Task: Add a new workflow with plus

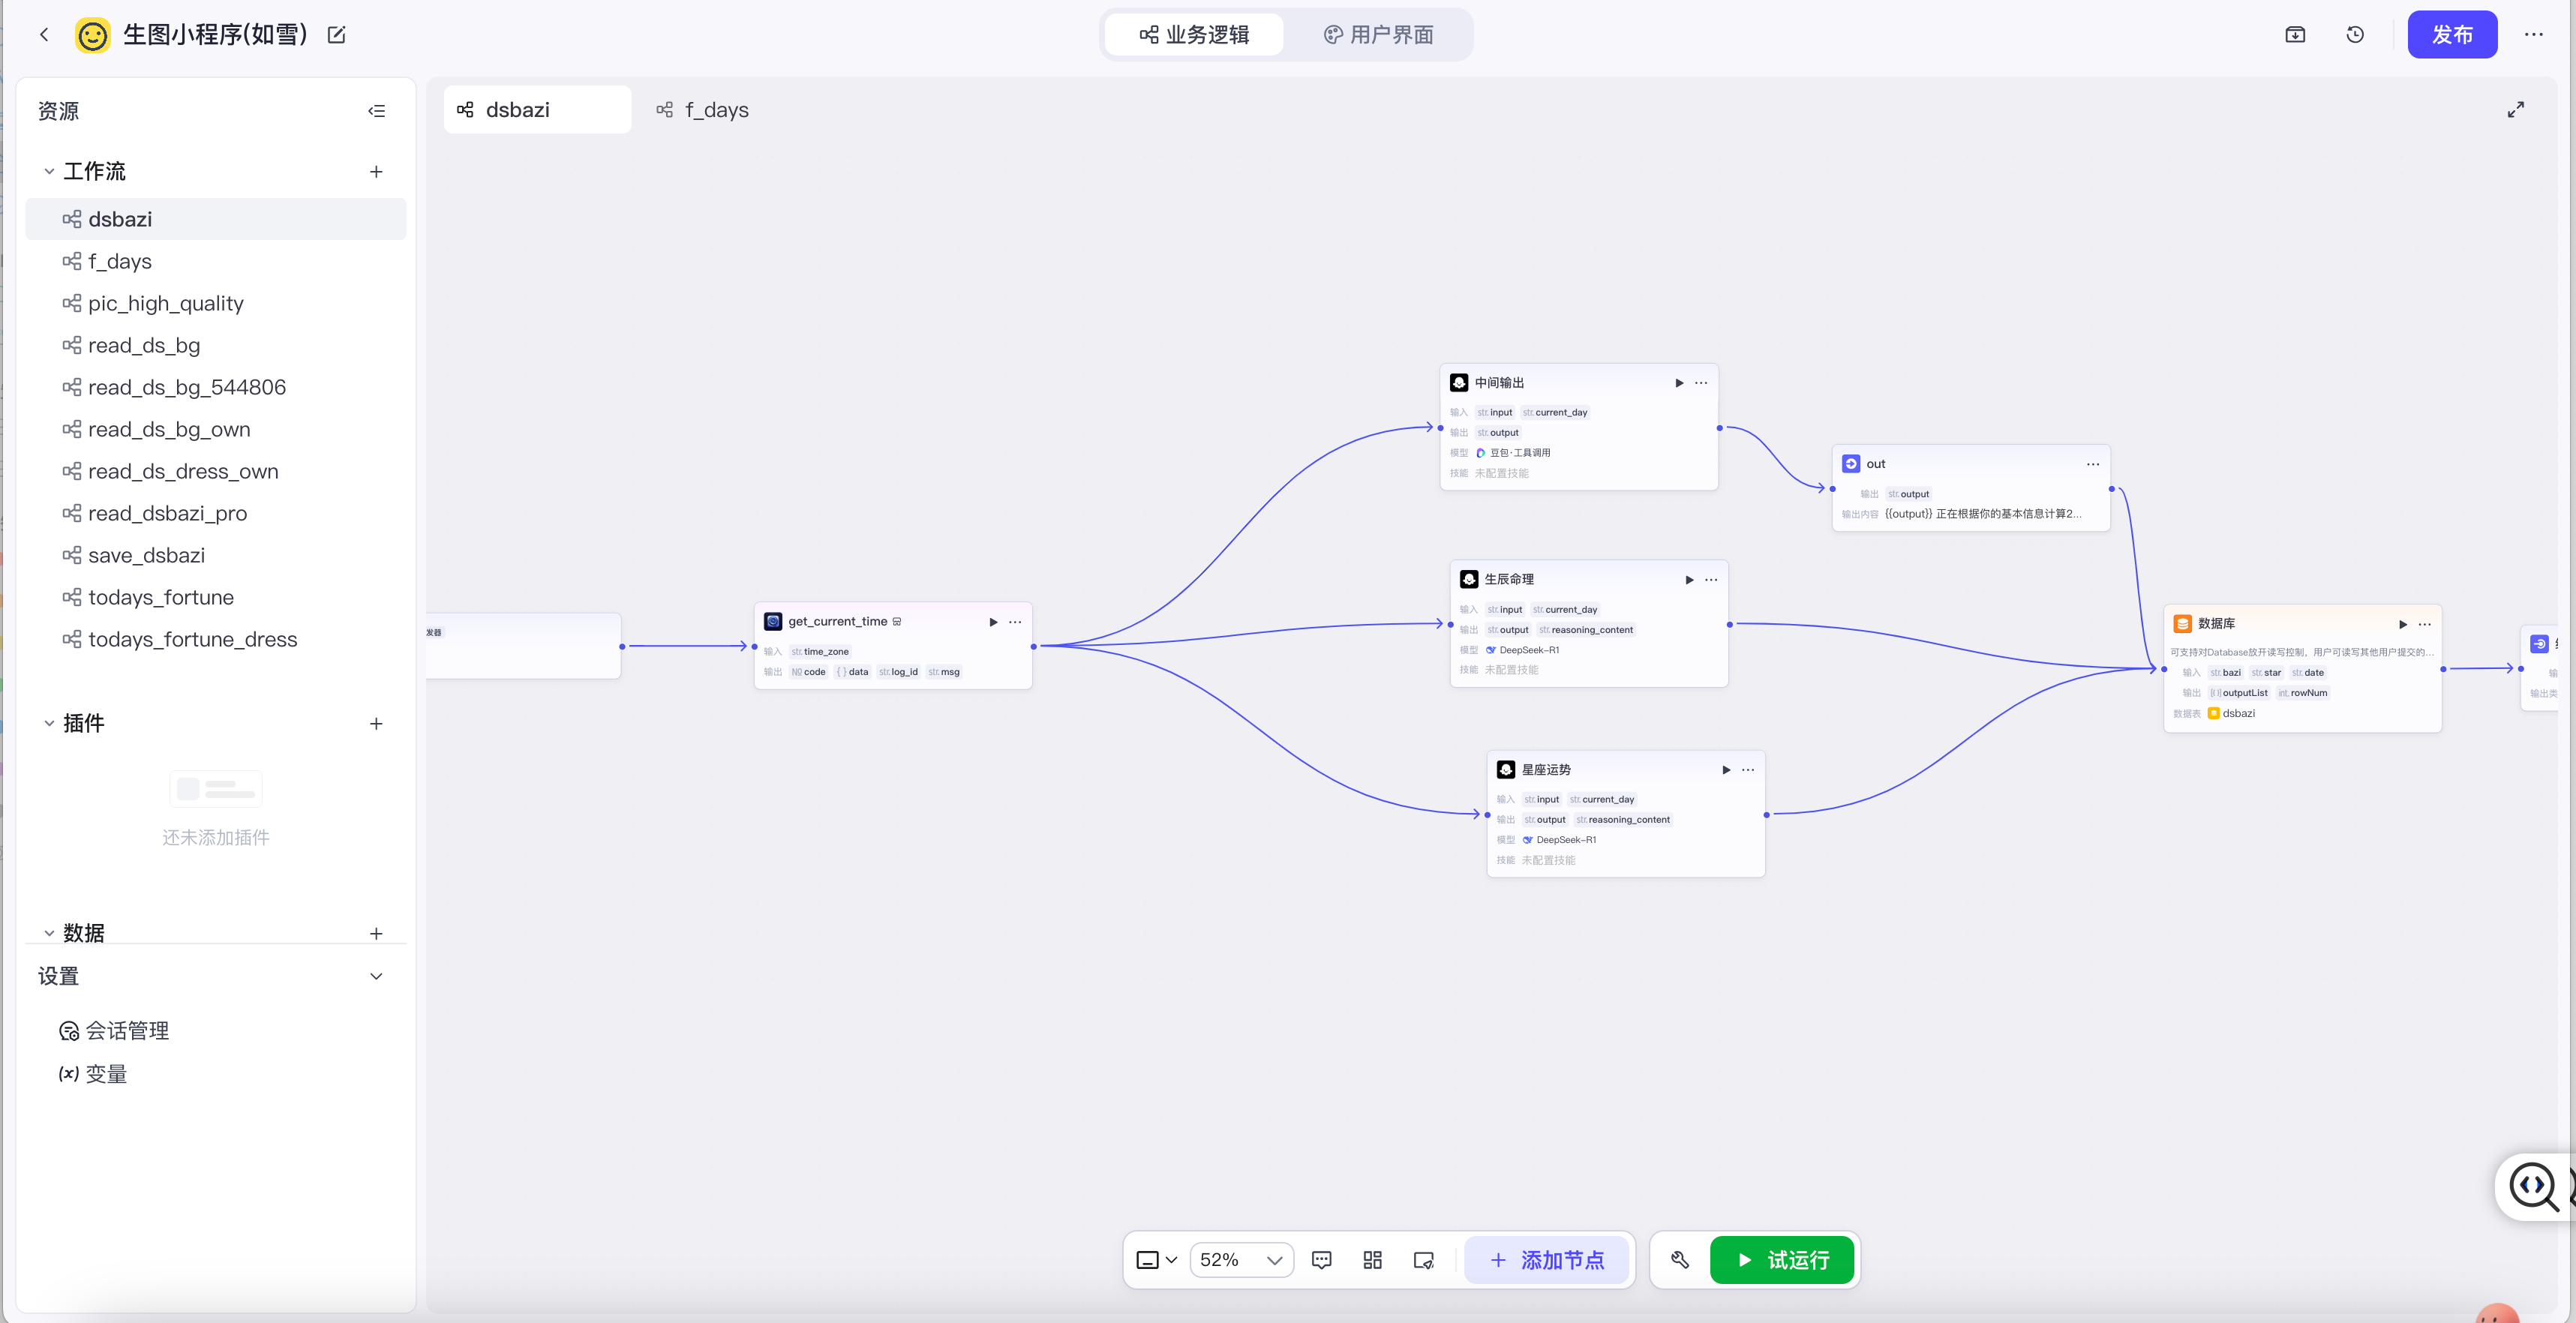Action: point(376,172)
